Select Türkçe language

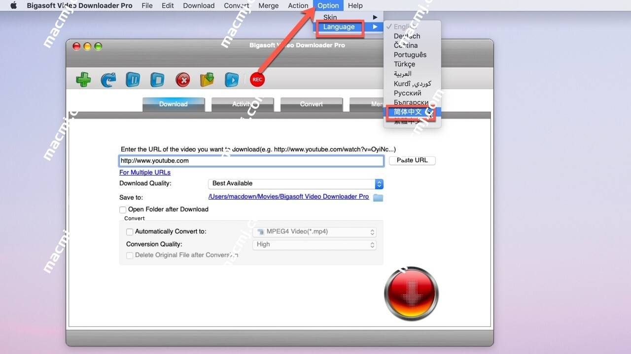click(x=412, y=64)
